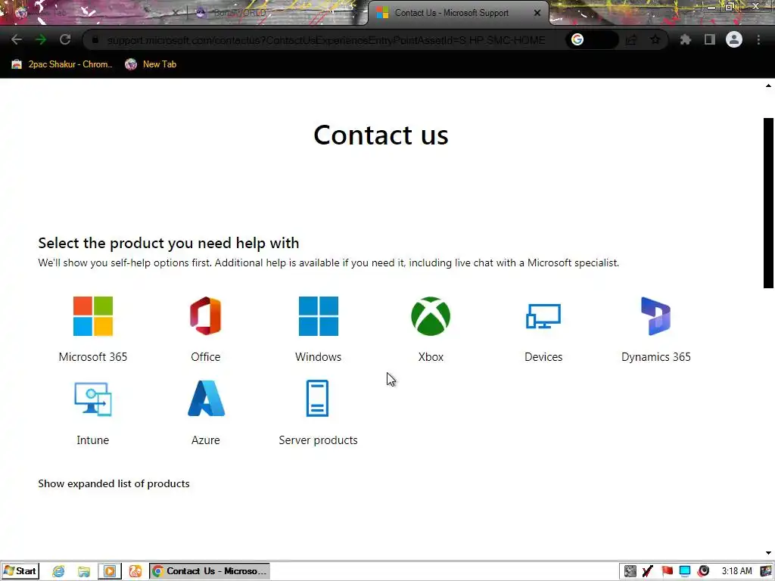Click the Microsoft 365 text label
775x581 pixels.
(93, 357)
